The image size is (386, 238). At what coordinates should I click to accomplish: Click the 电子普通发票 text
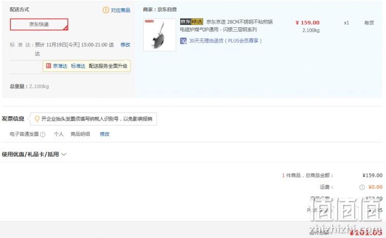coord(24,134)
